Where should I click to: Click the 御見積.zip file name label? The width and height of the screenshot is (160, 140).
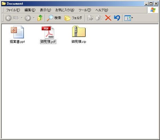pyautogui.click(x=79, y=42)
